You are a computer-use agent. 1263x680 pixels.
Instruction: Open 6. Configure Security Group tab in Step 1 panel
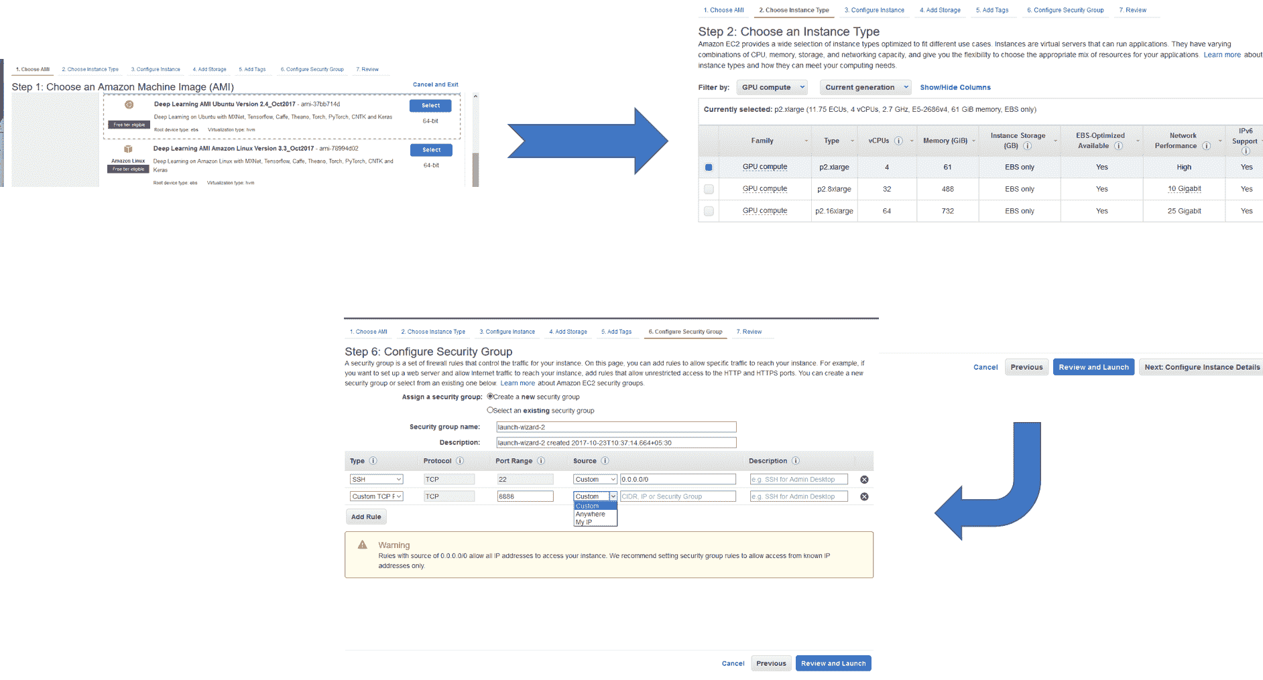[312, 69]
